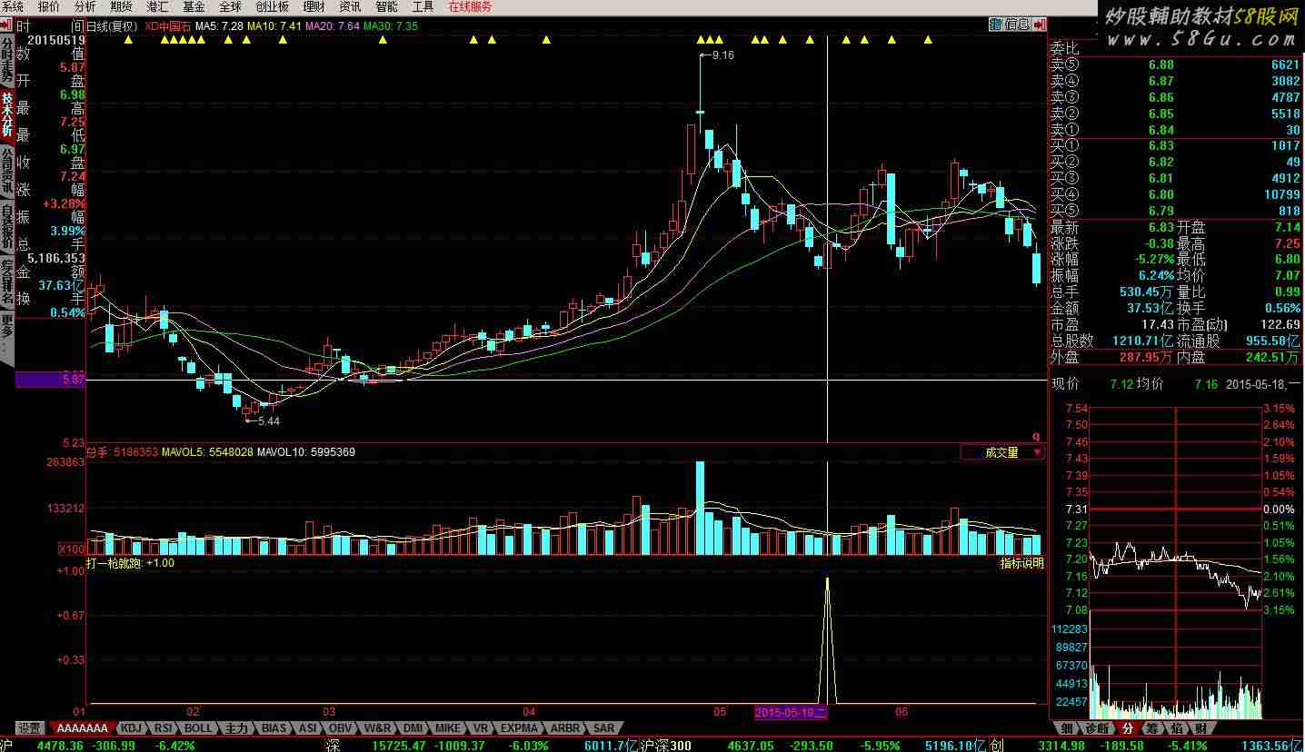Switch to the SAR indicator tab
Screen dimensions: 1305x752
(603, 727)
